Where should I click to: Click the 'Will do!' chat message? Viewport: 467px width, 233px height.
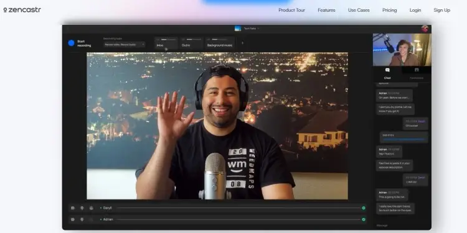415,180
